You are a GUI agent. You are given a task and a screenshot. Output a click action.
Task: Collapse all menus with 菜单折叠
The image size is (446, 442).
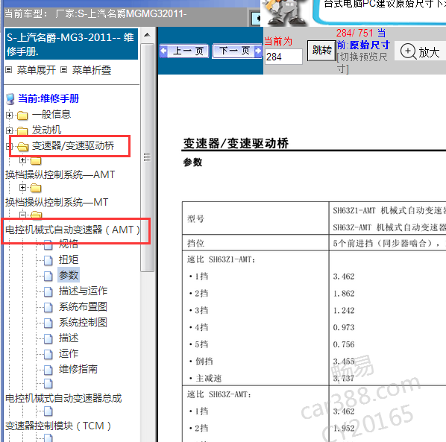[91, 70]
